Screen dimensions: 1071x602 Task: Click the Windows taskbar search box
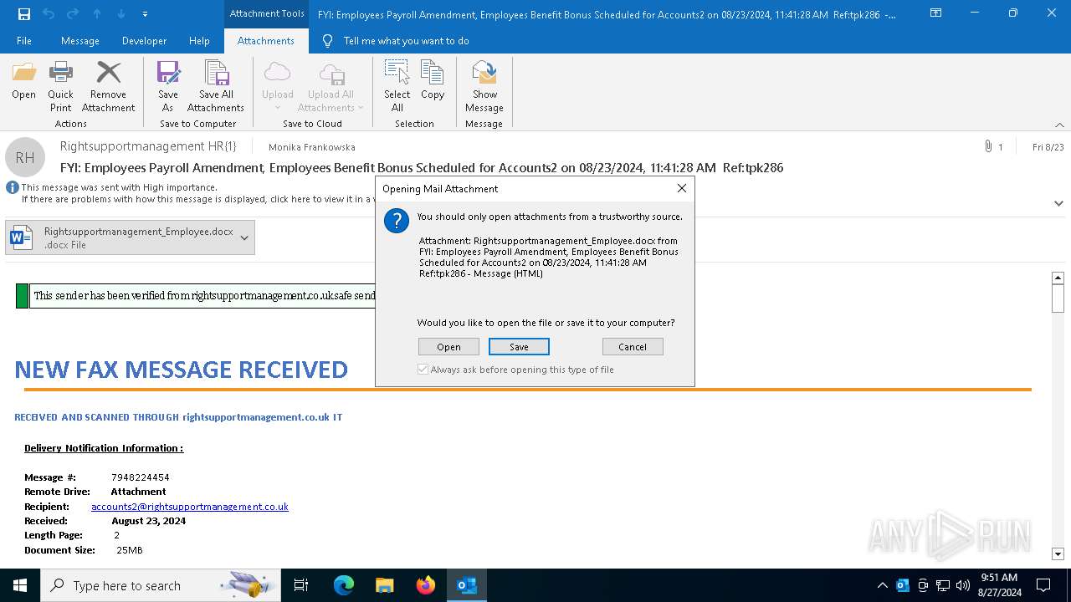pyautogui.click(x=161, y=585)
